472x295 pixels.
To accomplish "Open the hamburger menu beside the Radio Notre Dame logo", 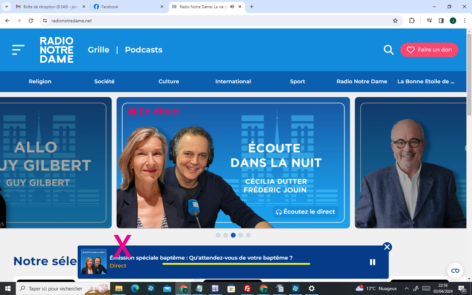I will (18, 50).
